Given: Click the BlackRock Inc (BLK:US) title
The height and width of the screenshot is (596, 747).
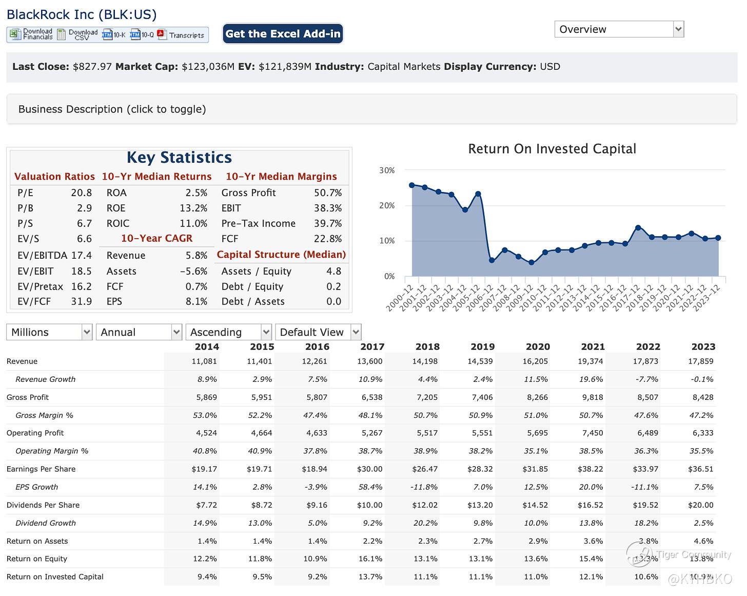Looking at the screenshot, I should (x=82, y=14).
